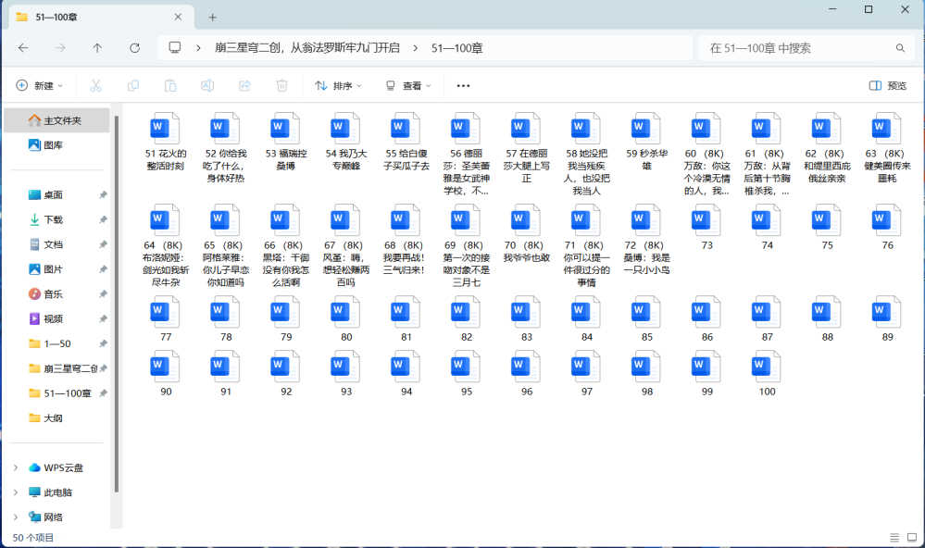This screenshot has width=925, height=548.
Task: Open the See more ellipsis menu
Action: [463, 85]
